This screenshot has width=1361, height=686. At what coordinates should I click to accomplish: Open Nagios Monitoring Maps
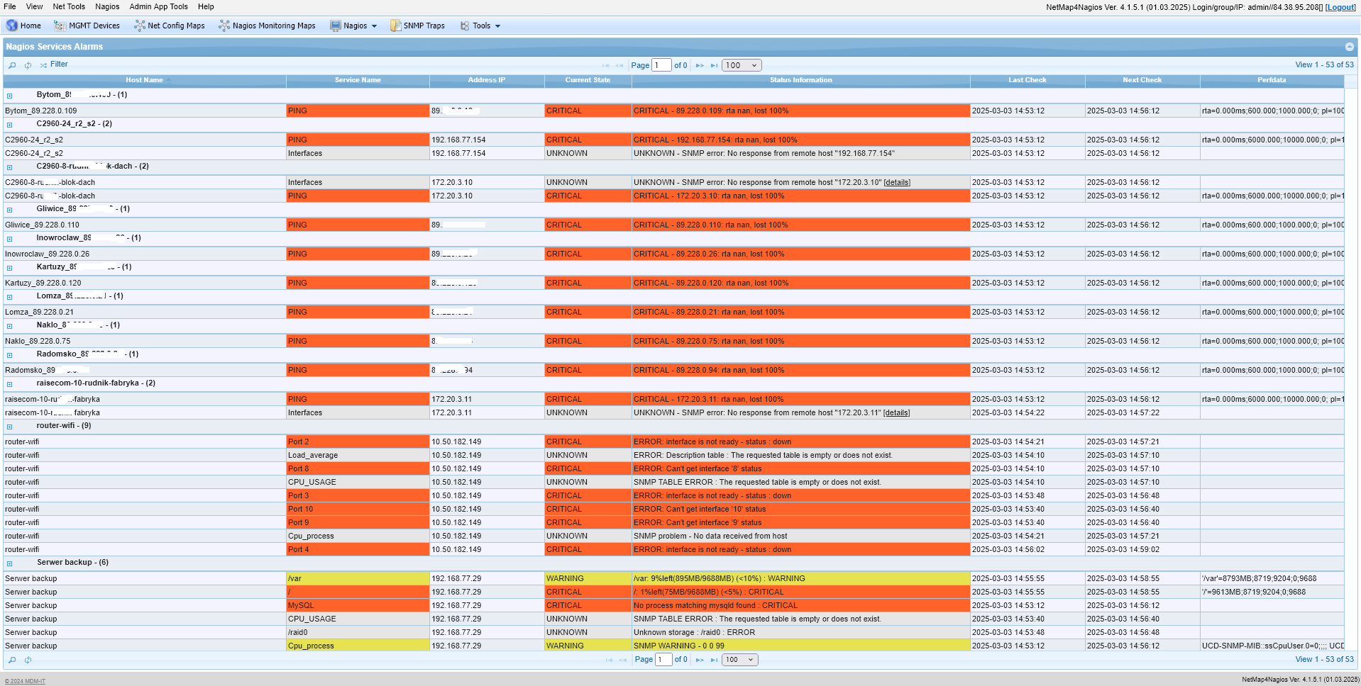(x=267, y=26)
